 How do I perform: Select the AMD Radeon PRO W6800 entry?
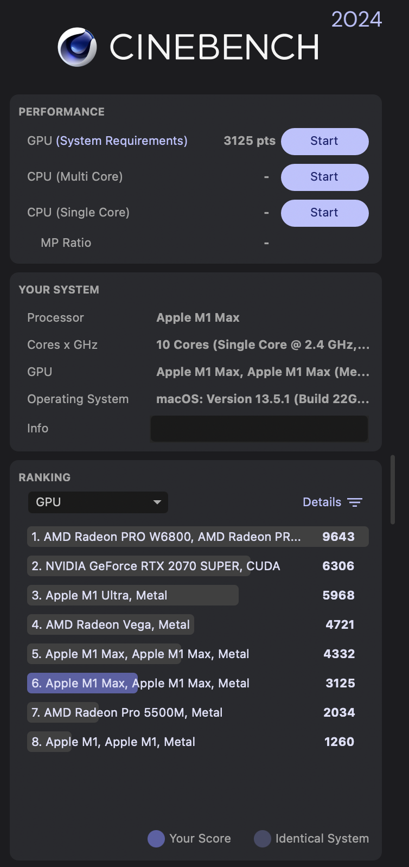coord(198,537)
